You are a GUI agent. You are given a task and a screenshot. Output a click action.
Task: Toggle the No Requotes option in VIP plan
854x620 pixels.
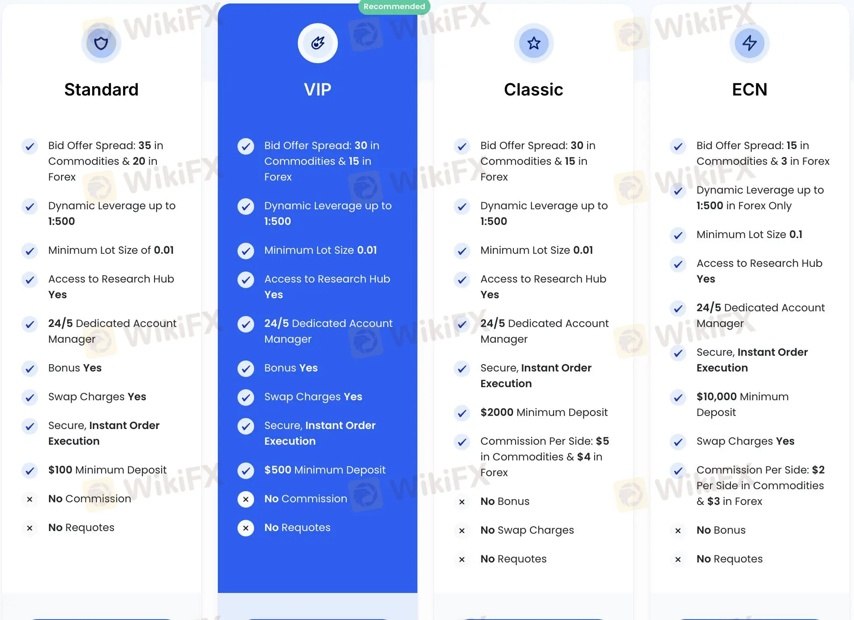[245, 528]
